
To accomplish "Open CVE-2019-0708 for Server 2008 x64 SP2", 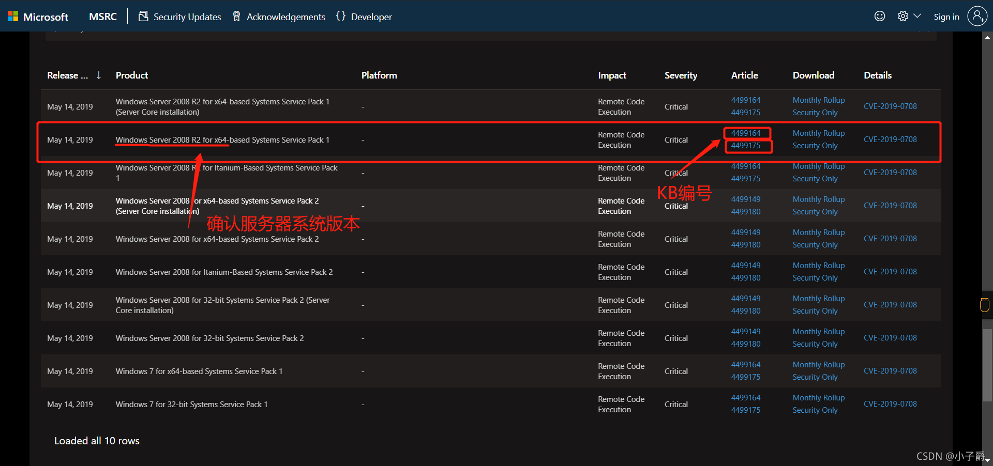I will tap(890, 239).
